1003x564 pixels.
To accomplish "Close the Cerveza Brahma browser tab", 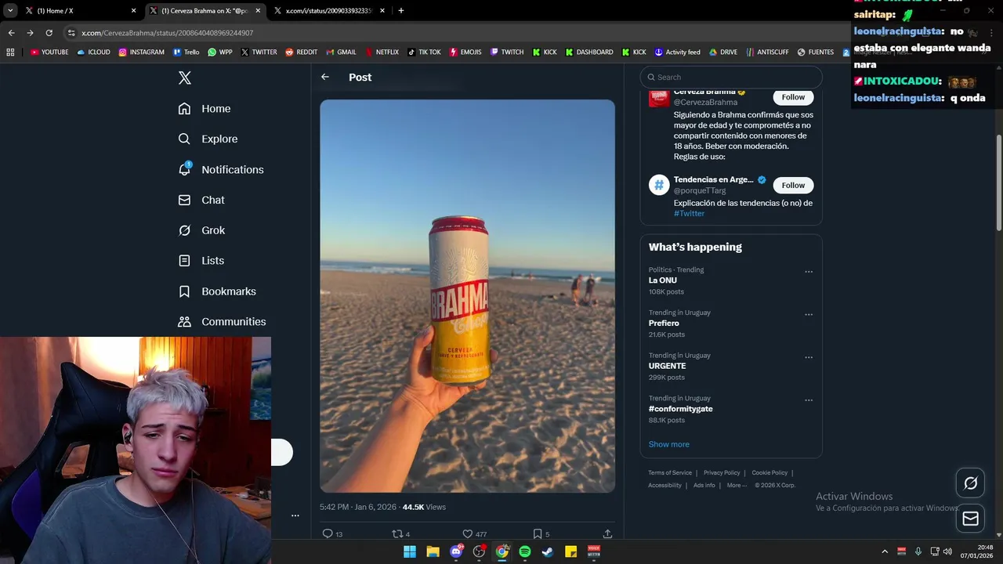I will [258, 11].
